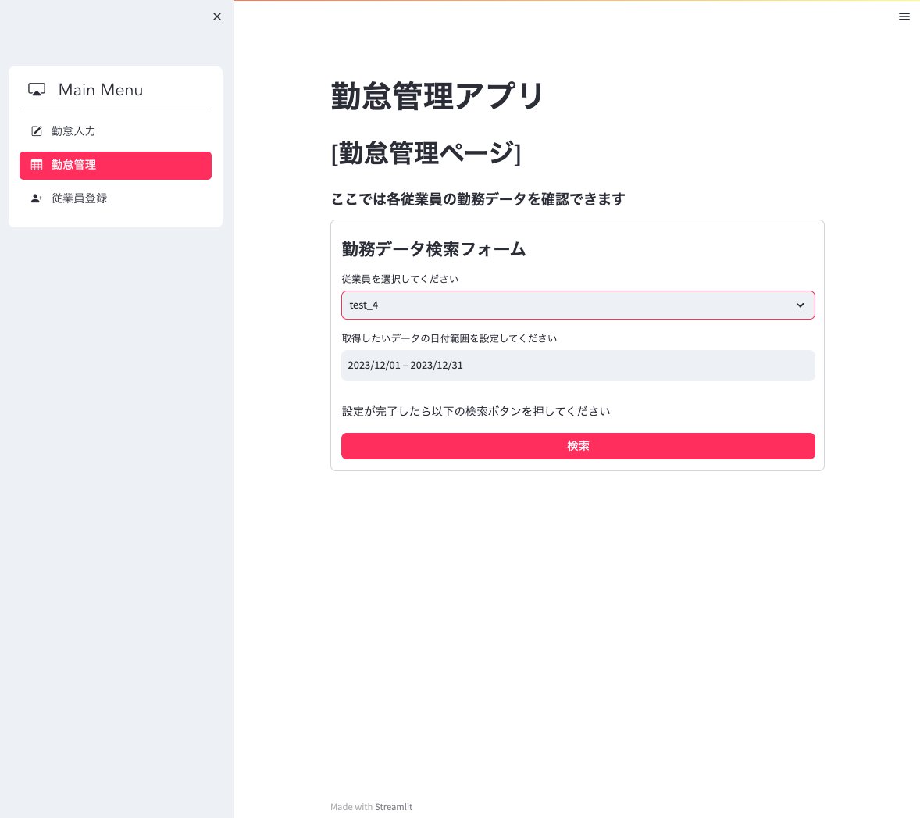Click the Main Menu header in the sidebar
Viewport: 920px width, 818px height.
point(100,89)
